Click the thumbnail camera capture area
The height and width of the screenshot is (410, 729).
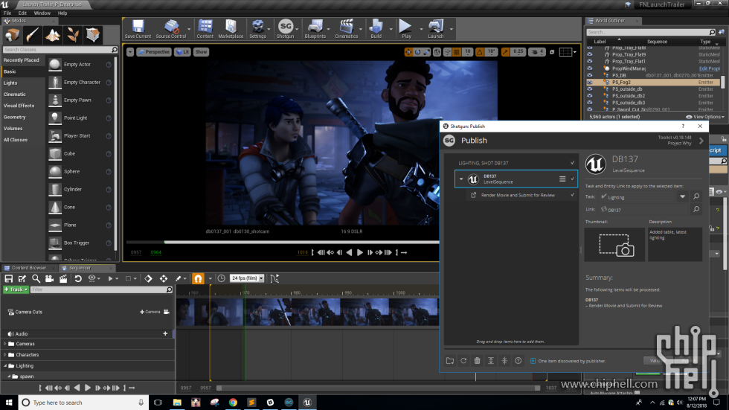point(614,245)
